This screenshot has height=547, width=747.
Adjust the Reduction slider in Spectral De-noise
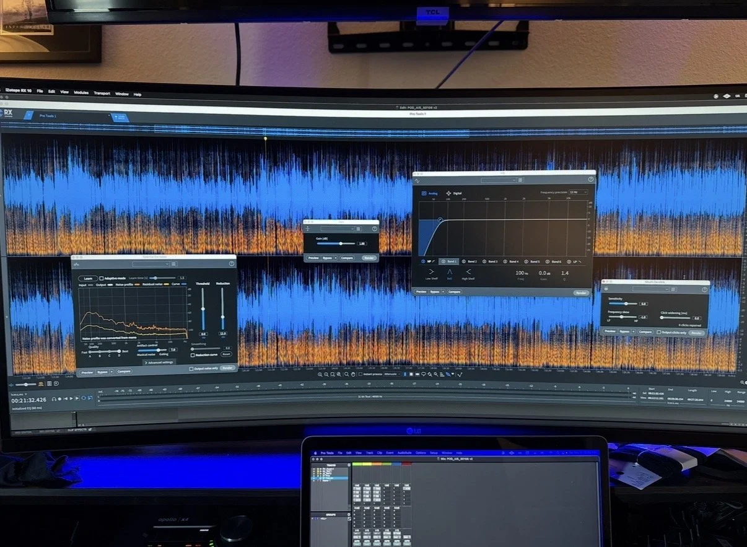pos(222,309)
